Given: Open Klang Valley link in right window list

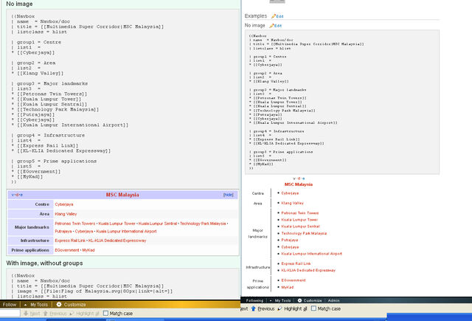Looking at the screenshot, I should tap(292, 203).
